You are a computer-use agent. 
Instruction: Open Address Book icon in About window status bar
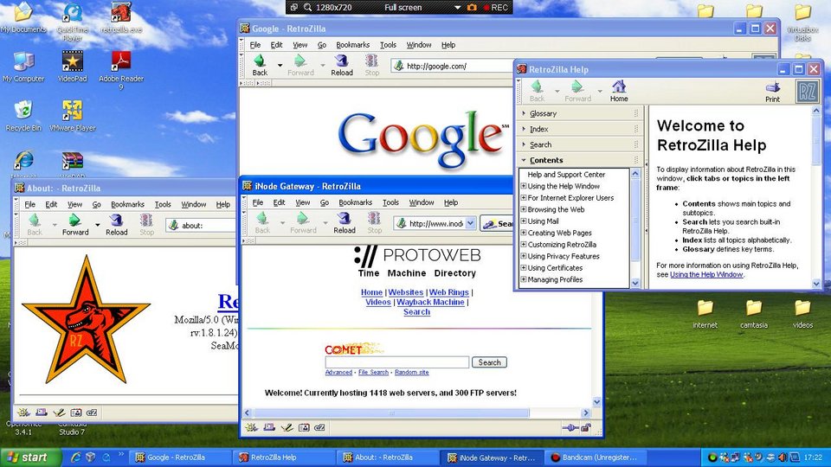point(76,413)
